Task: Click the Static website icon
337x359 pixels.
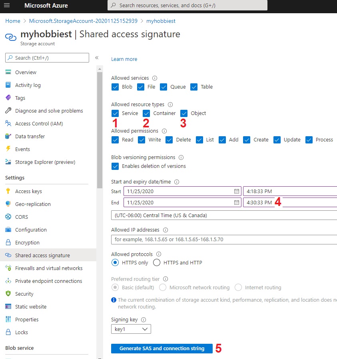Action: click(x=8, y=307)
